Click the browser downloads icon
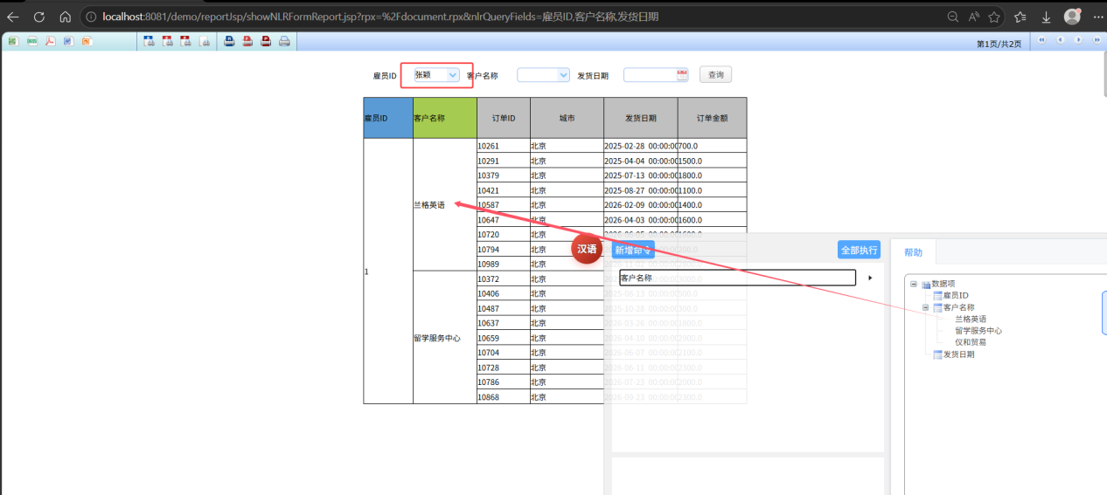Screen dimensions: 1107x495 click(1046, 17)
